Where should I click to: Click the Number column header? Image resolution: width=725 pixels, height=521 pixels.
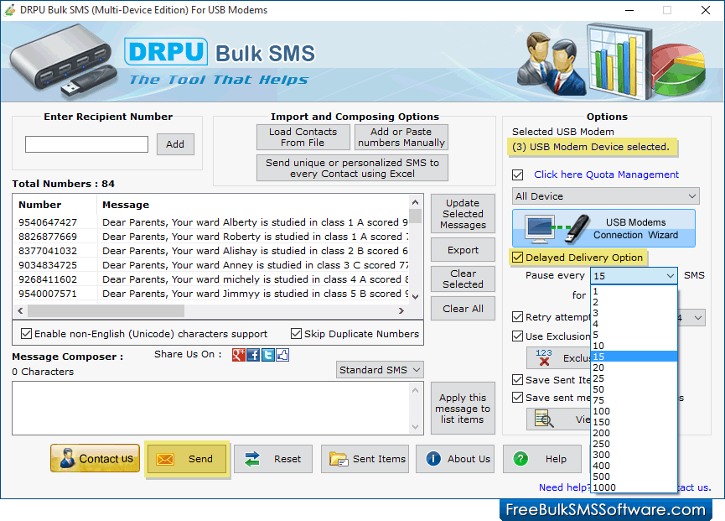click(55, 205)
